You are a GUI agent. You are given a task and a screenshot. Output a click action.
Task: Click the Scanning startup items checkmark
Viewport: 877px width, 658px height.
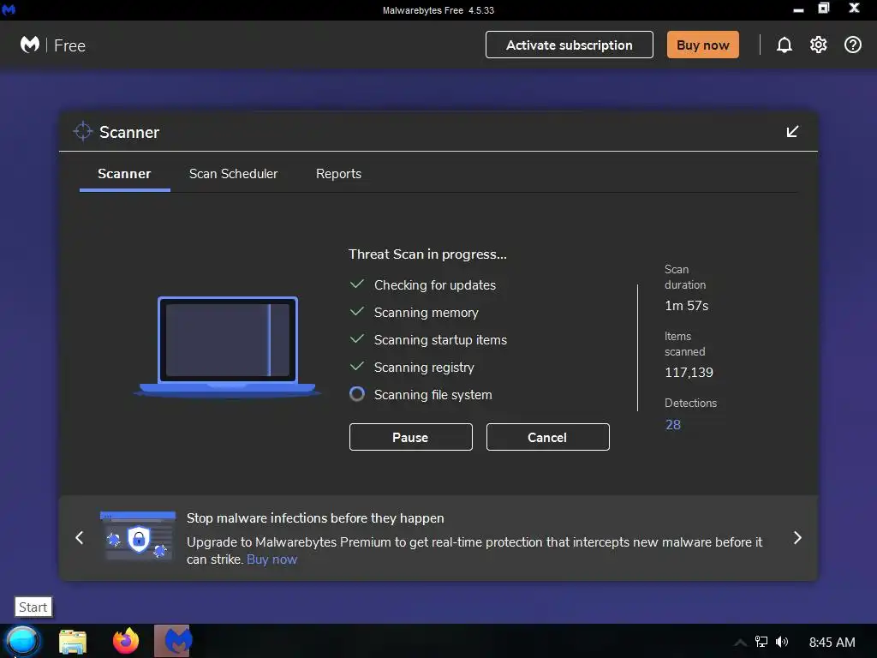[357, 339]
